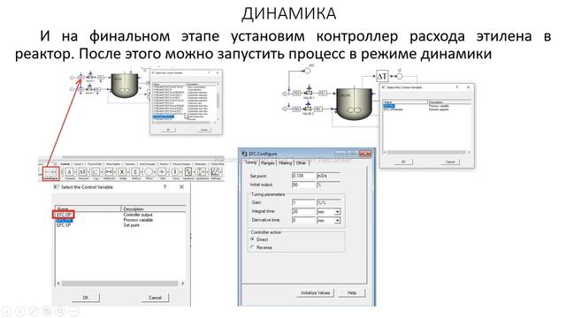
Task: Select the highlighted EFC.PV row in large dialog
Action: 65,220
